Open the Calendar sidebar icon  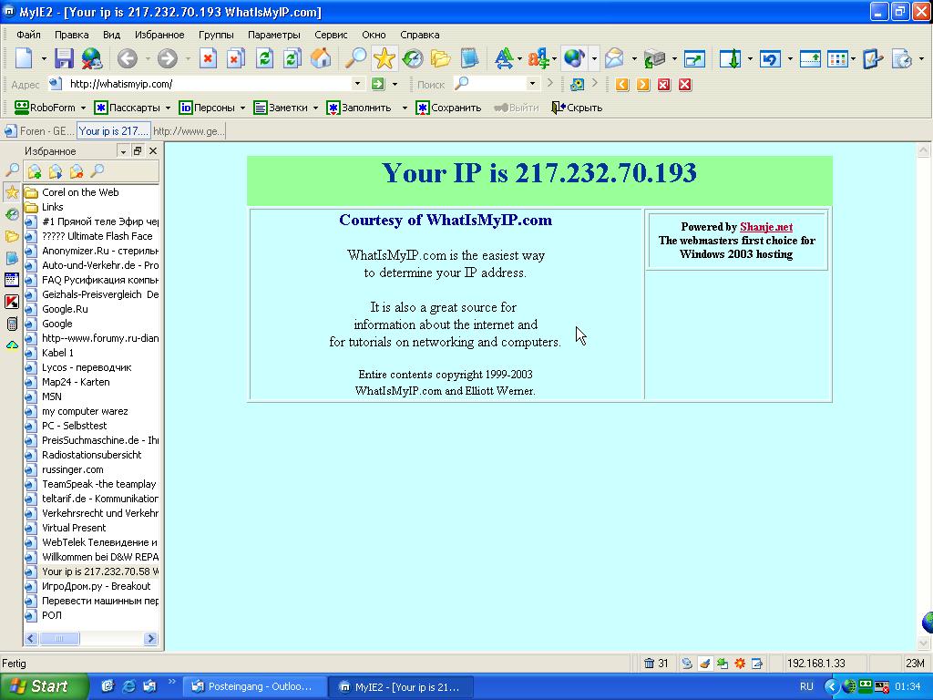[11, 280]
